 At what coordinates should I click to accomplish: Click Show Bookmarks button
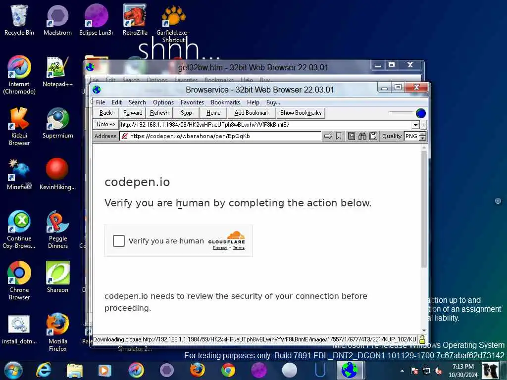pyautogui.click(x=301, y=113)
